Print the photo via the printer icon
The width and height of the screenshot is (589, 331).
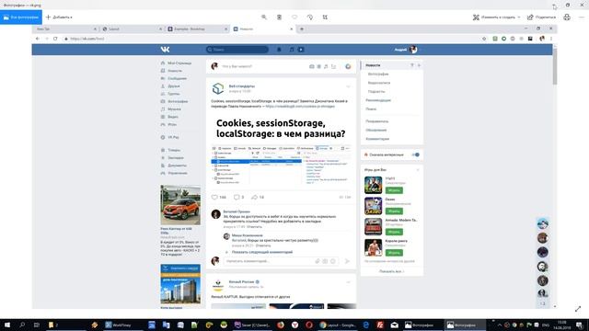click(x=567, y=17)
